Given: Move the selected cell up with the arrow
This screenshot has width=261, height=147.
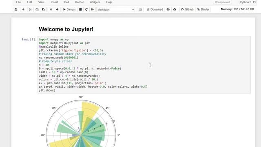Looking at the screenshot, I should click(x=51, y=9).
